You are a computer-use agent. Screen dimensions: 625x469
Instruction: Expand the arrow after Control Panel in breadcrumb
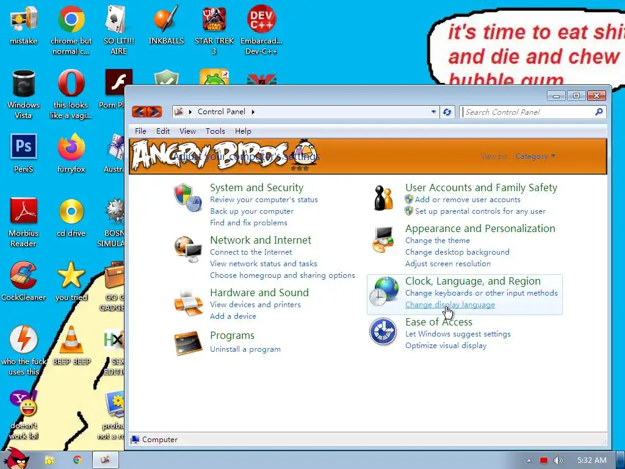tap(253, 112)
